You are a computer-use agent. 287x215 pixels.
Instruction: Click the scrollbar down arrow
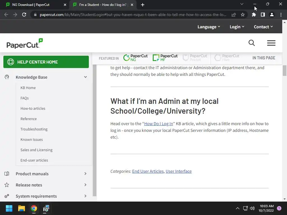284,199
